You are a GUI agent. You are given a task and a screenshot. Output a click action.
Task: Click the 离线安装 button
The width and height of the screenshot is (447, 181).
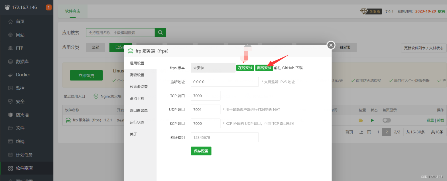tap(264, 68)
